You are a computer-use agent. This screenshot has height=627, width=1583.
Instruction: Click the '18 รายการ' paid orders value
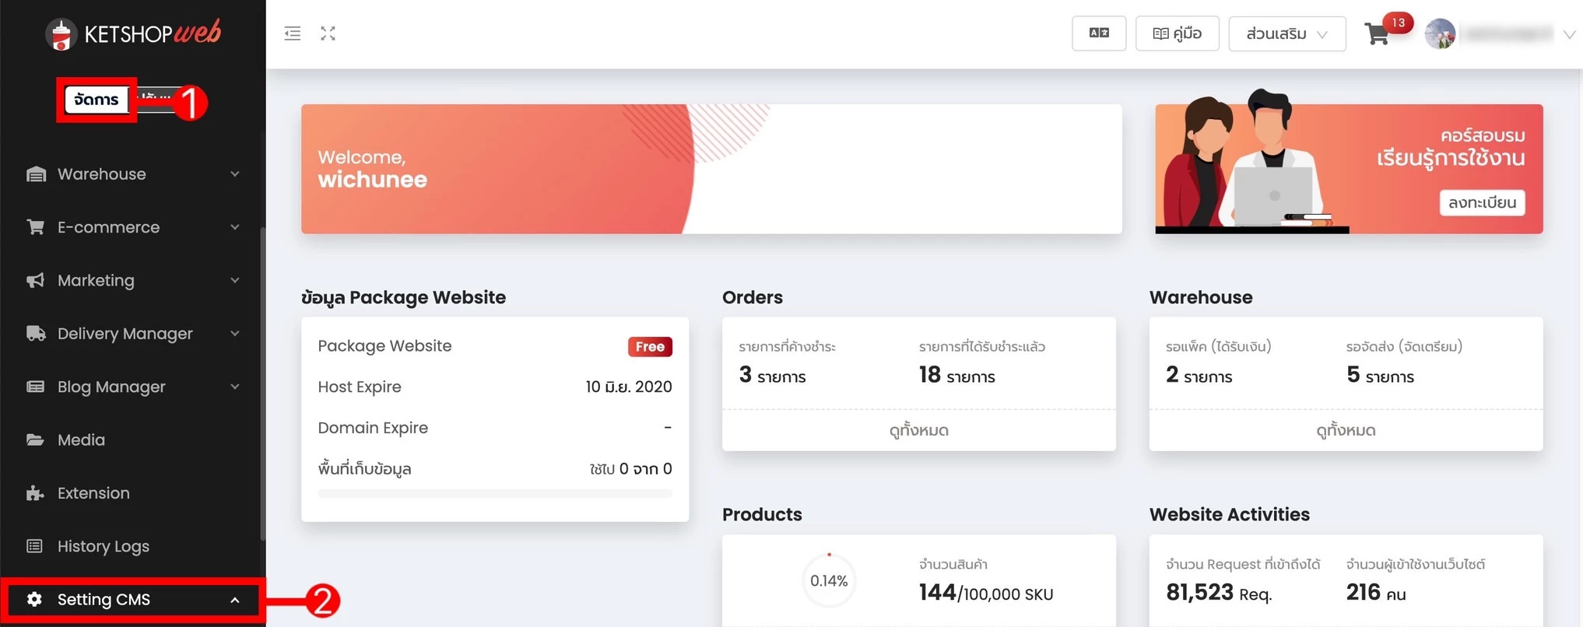[x=956, y=376]
